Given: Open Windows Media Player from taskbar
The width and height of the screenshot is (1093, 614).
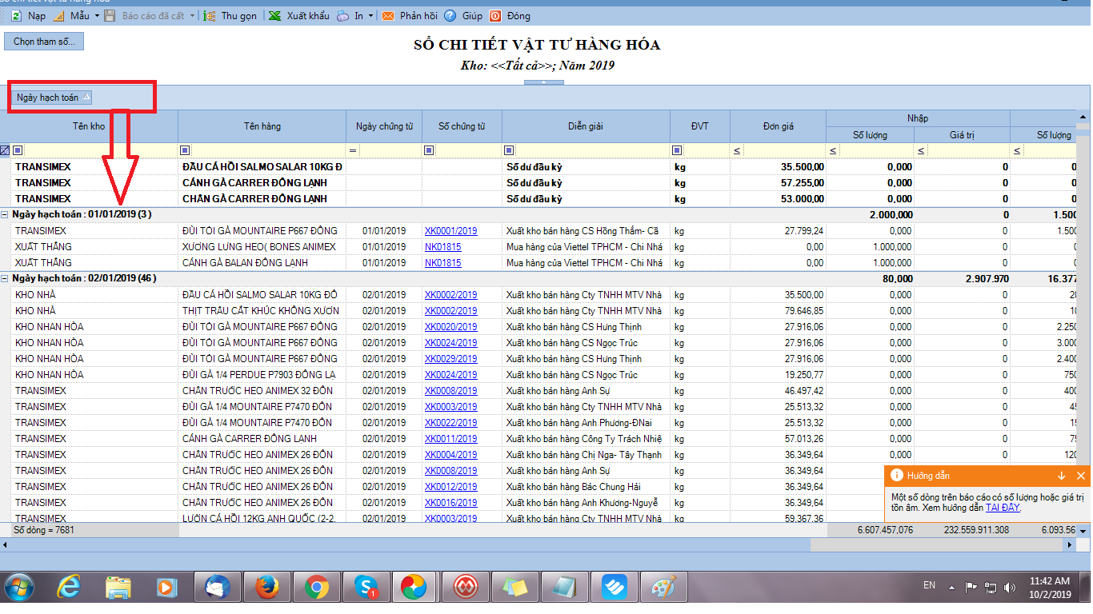Looking at the screenshot, I should (x=166, y=587).
